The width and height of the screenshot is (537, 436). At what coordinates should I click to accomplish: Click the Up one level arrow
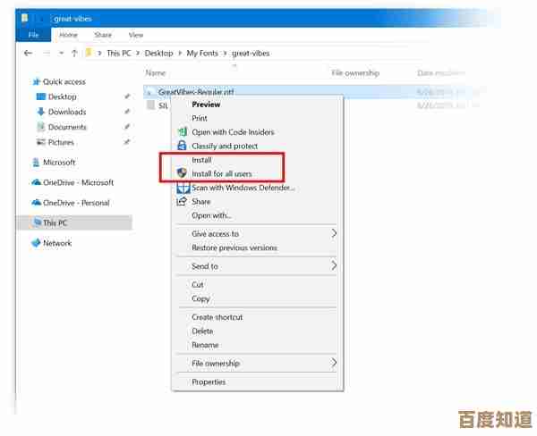click(73, 54)
